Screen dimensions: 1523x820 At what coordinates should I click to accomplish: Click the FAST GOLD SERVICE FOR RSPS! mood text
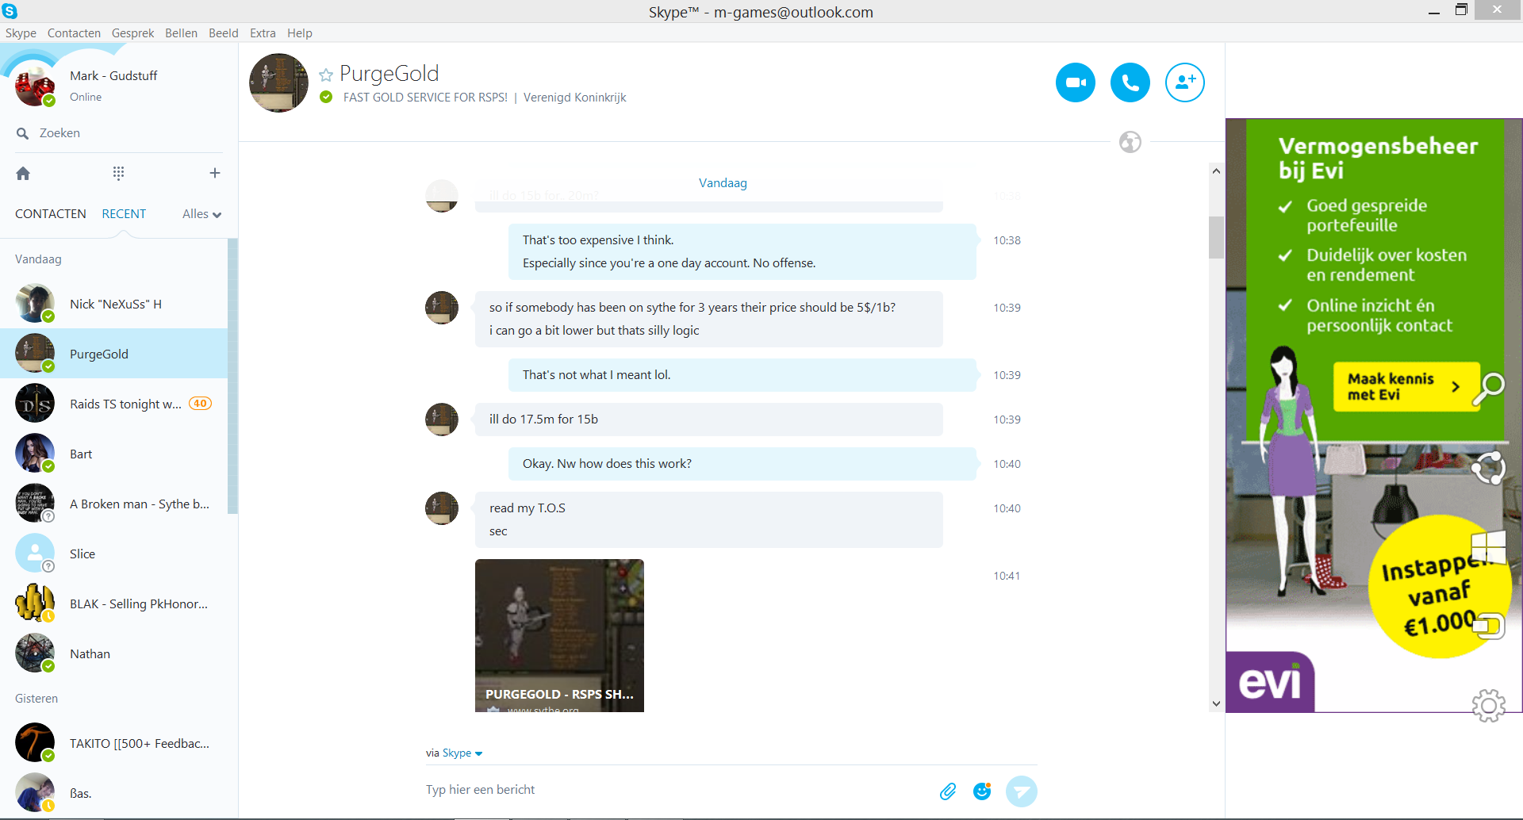tap(425, 98)
